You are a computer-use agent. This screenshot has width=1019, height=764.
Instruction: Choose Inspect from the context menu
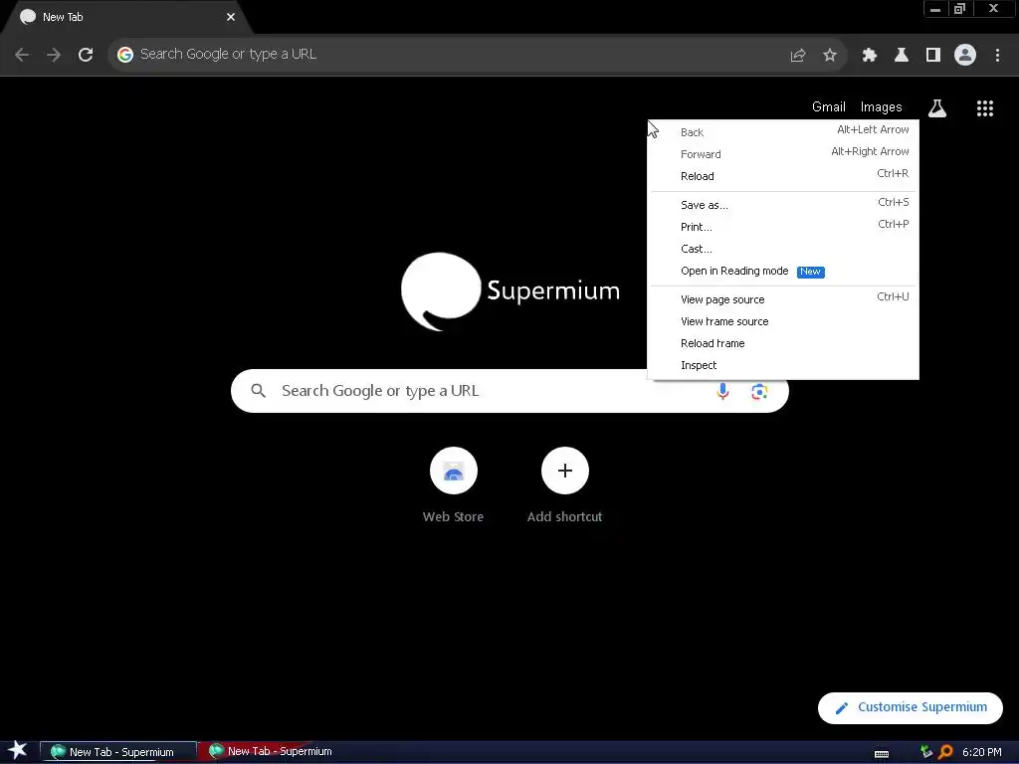pos(783,366)
